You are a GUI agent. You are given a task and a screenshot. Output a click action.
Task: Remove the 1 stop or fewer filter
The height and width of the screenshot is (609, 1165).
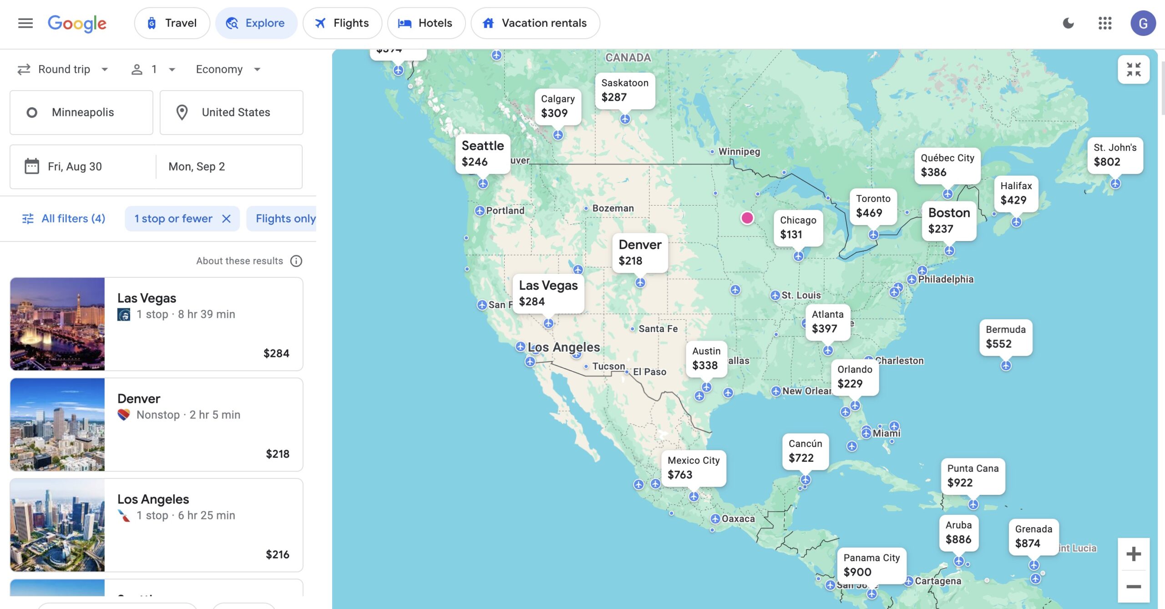pyautogui.click(x=226, y=219)
